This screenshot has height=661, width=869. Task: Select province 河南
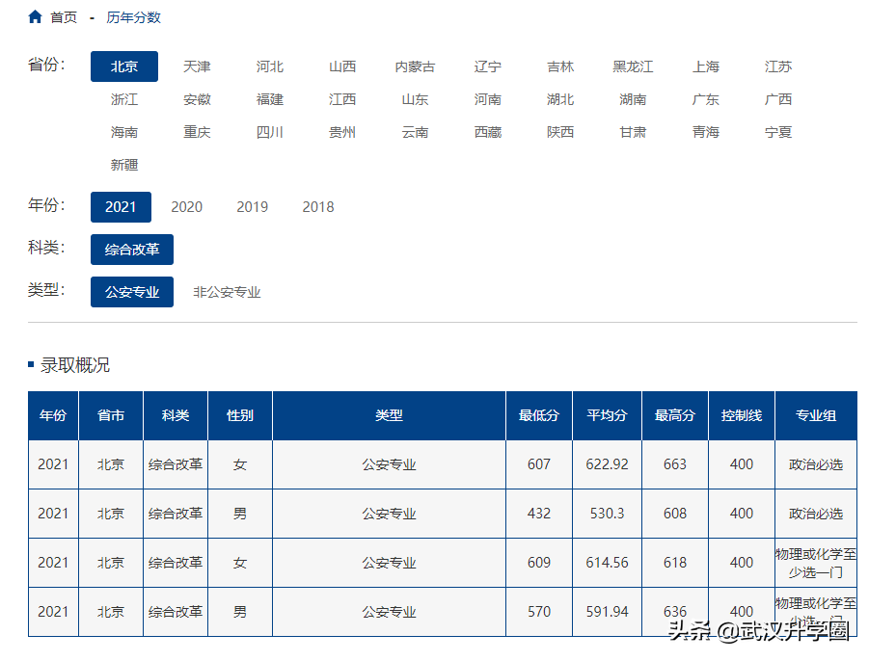click(x=488, y=99)
